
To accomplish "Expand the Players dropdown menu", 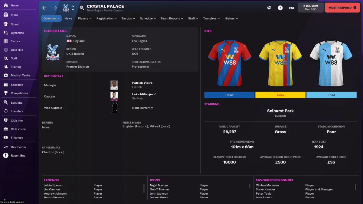I will tap(85, 18).
